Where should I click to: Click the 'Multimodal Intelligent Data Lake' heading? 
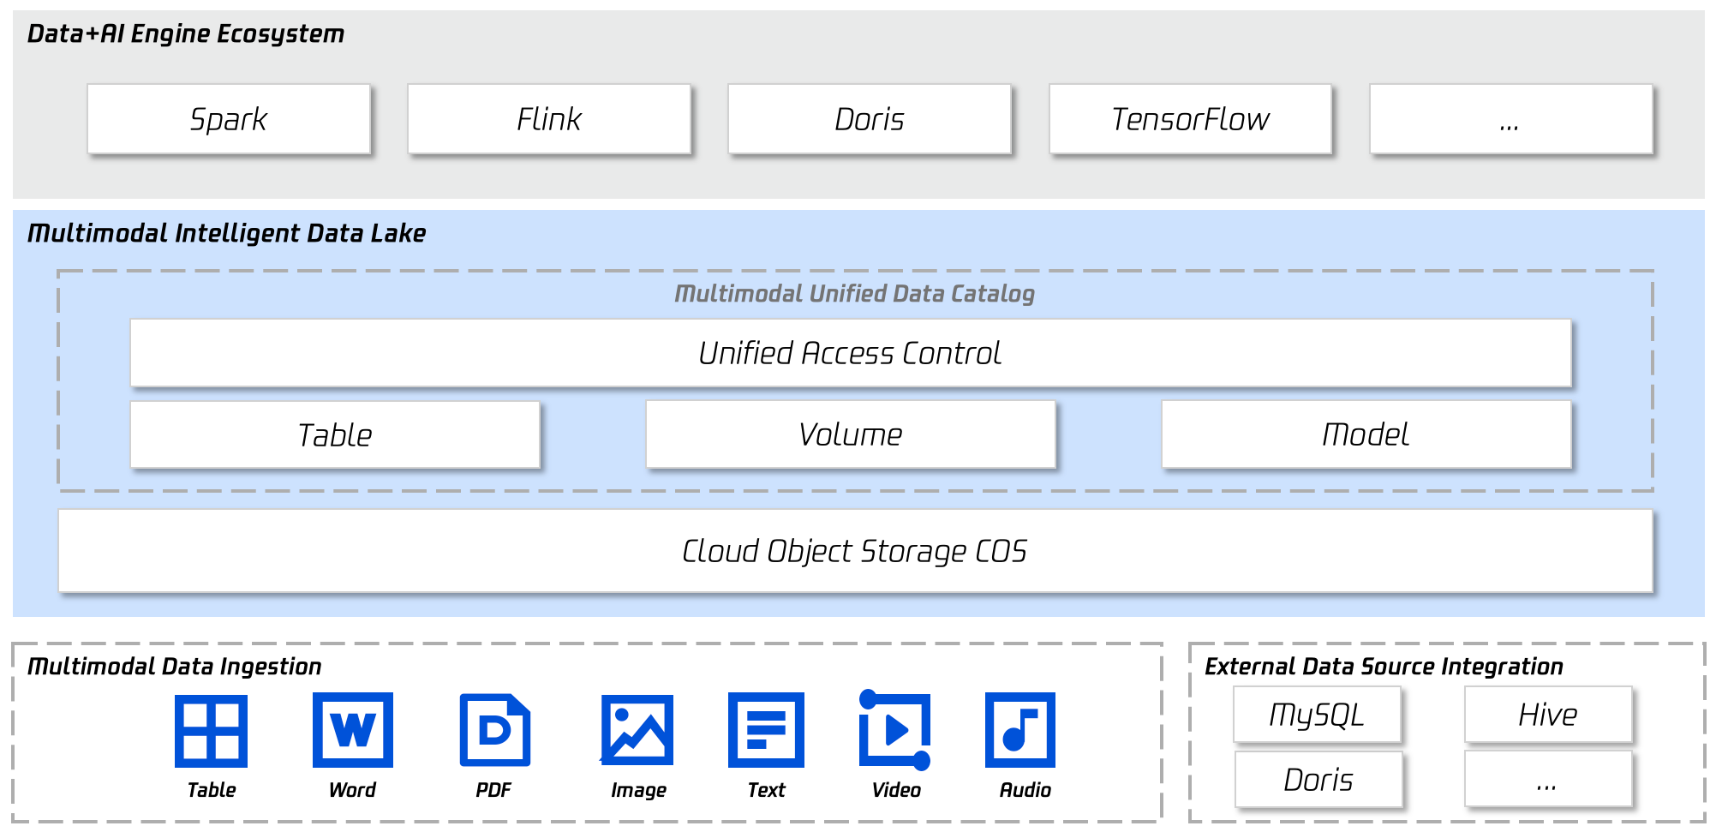(227, 233)
